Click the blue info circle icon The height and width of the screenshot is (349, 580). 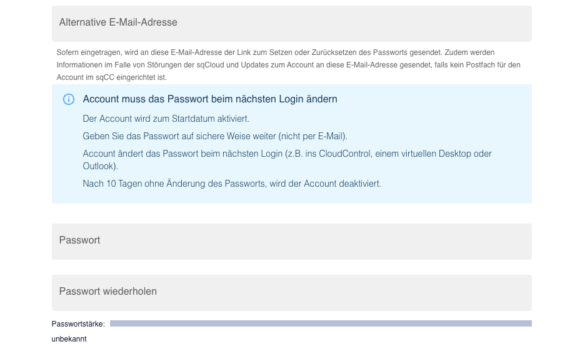coord(69,99)
